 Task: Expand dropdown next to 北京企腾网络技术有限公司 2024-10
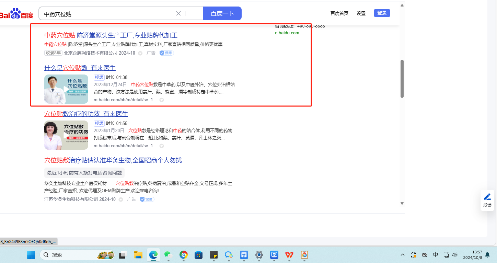[x=140, y=53]
